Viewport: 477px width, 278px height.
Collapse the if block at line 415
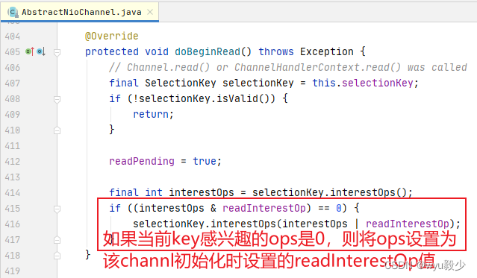point(57,209)
